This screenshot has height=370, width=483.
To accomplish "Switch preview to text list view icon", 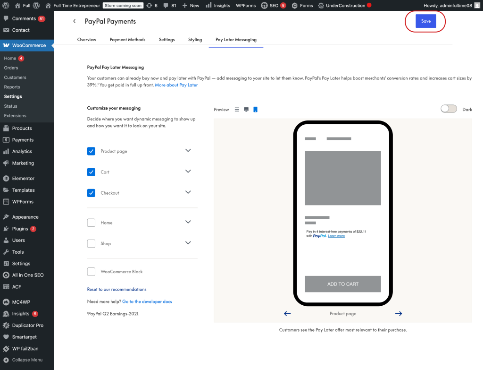I will 237,110.
